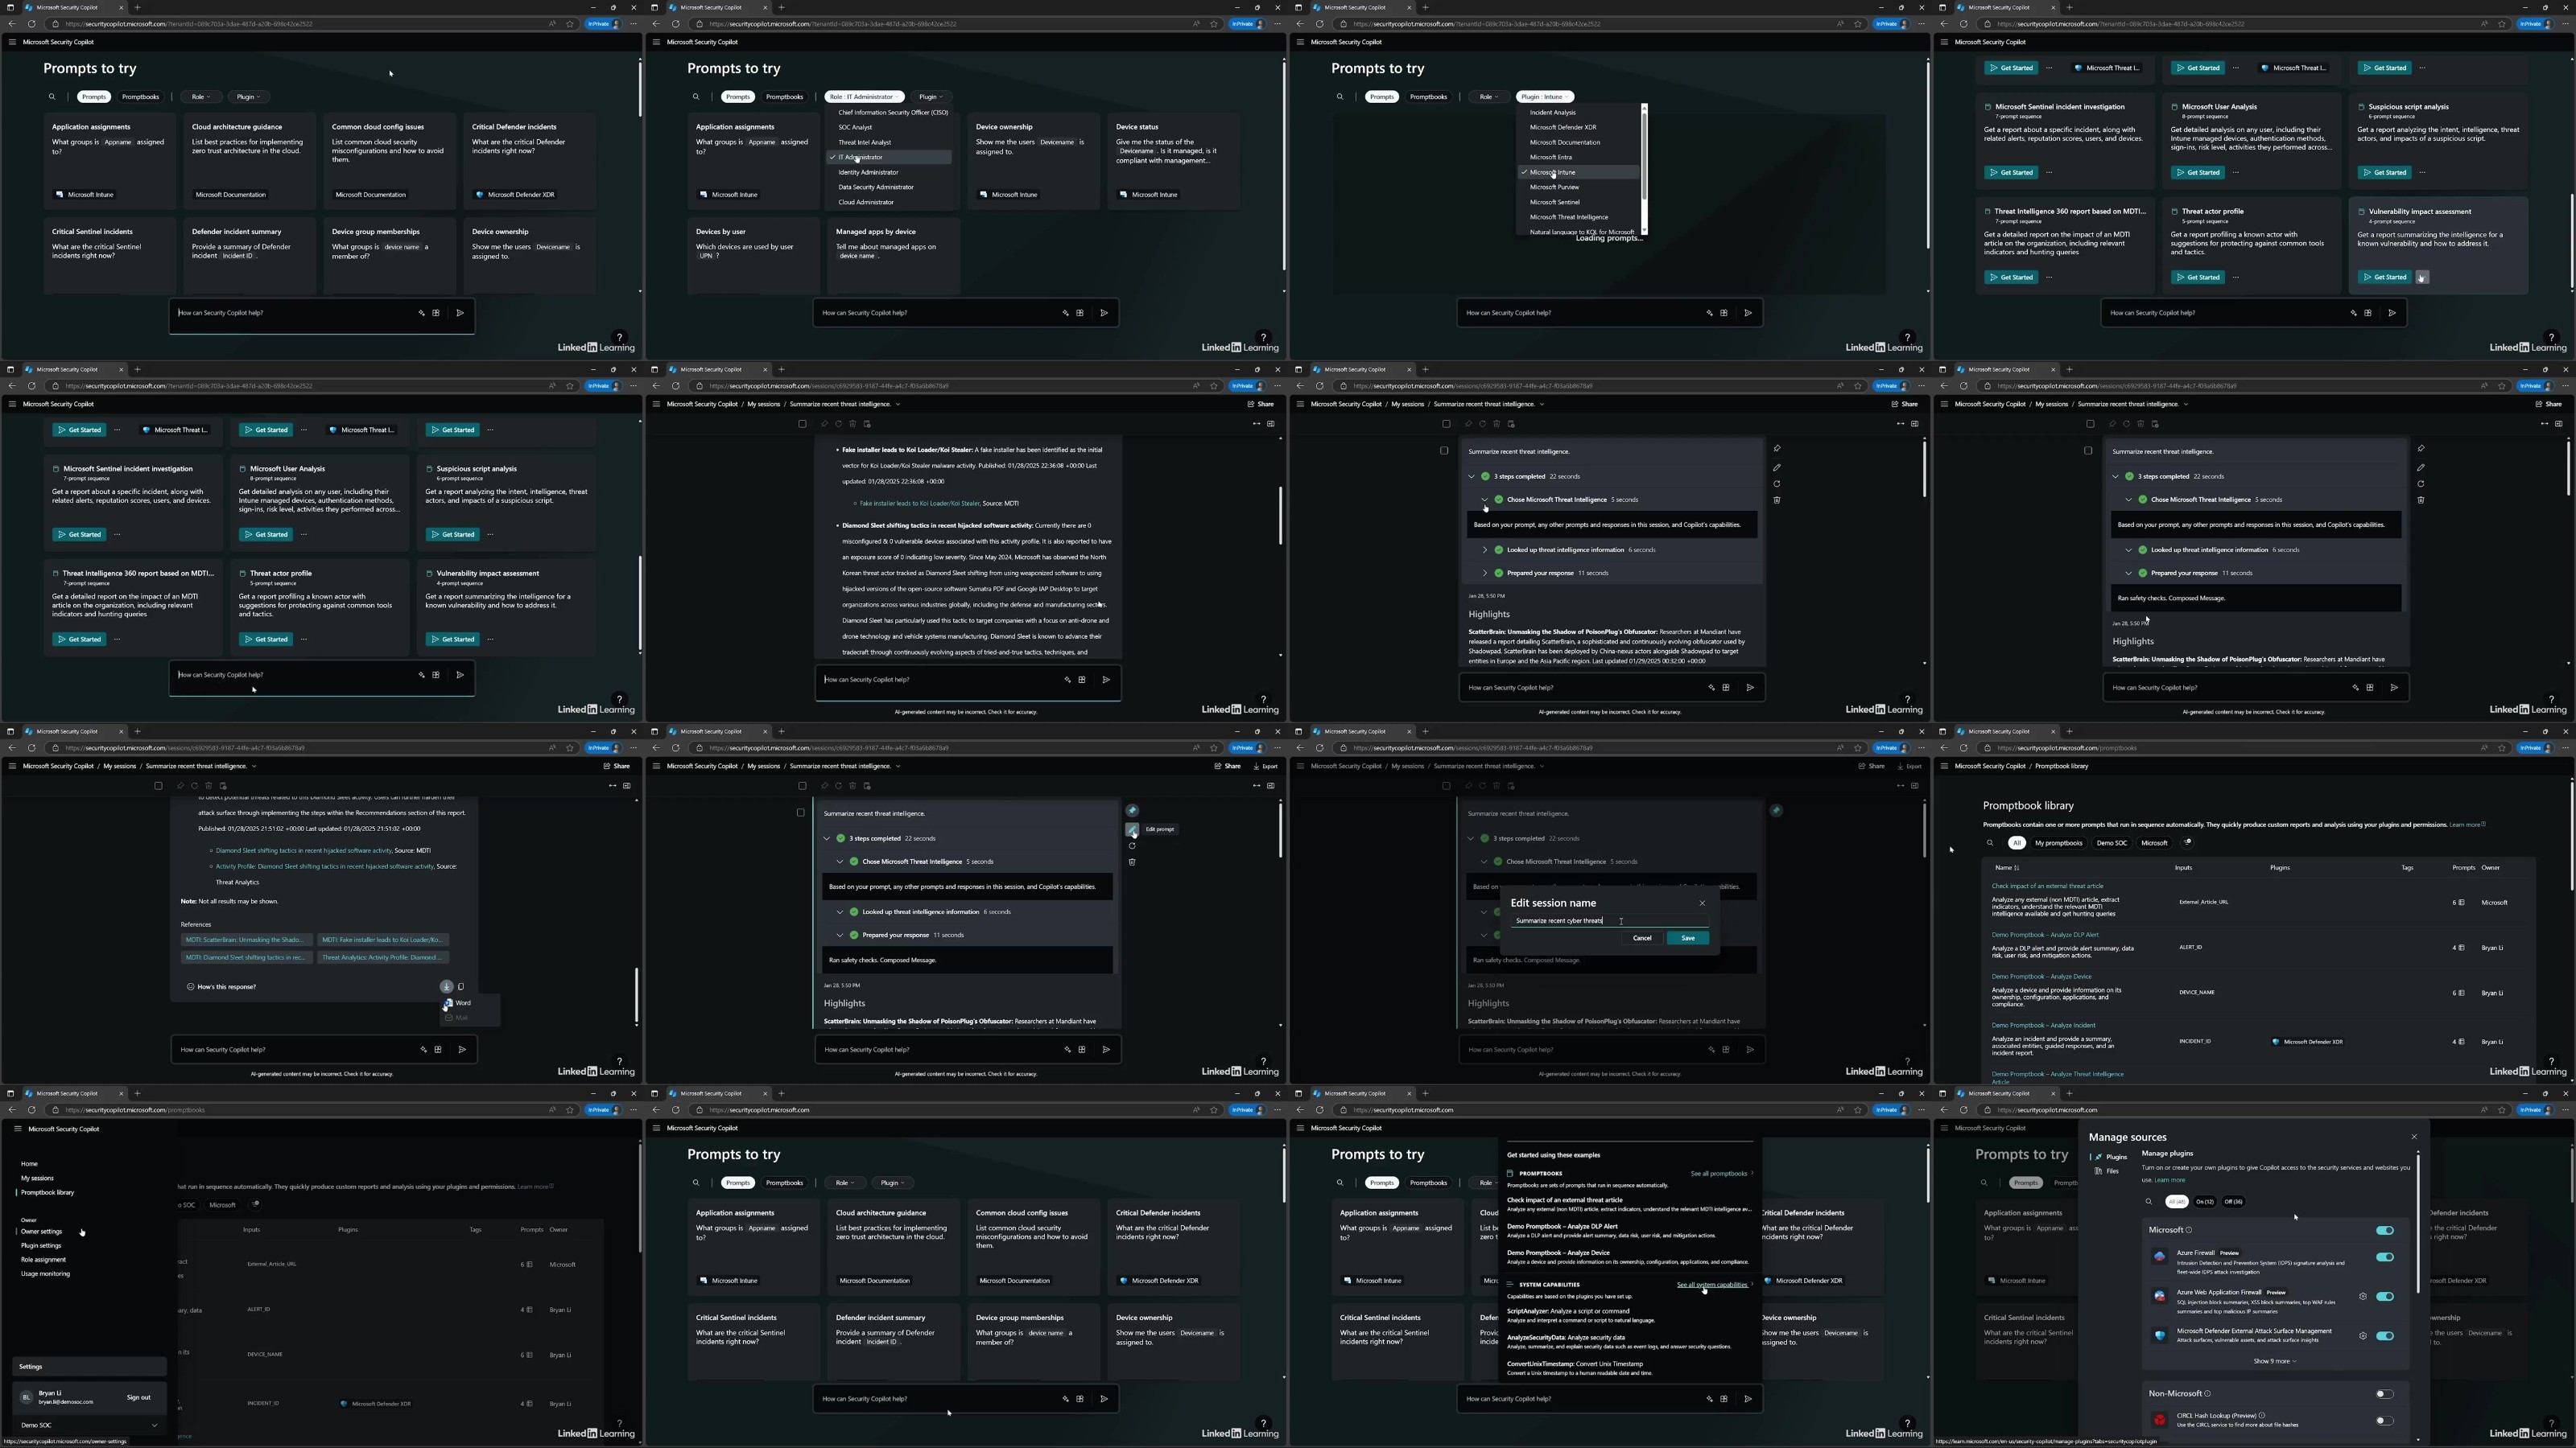Click Learn more link in Manage plugins
This screenshot has height=1448, width=2576.
[2169, 1180]
